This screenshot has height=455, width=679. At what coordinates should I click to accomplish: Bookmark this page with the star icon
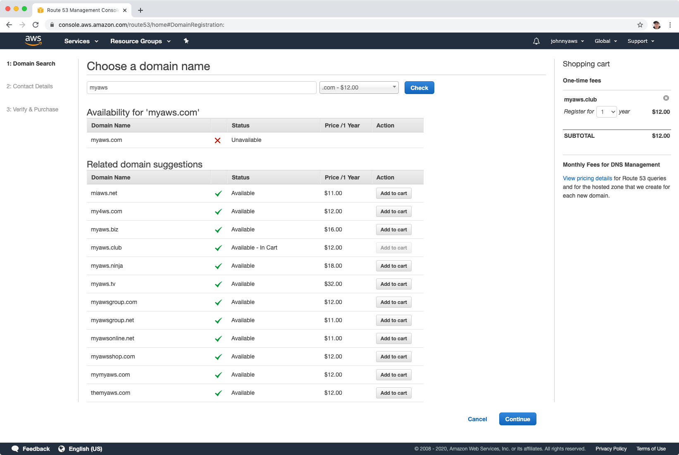(640, 25)
